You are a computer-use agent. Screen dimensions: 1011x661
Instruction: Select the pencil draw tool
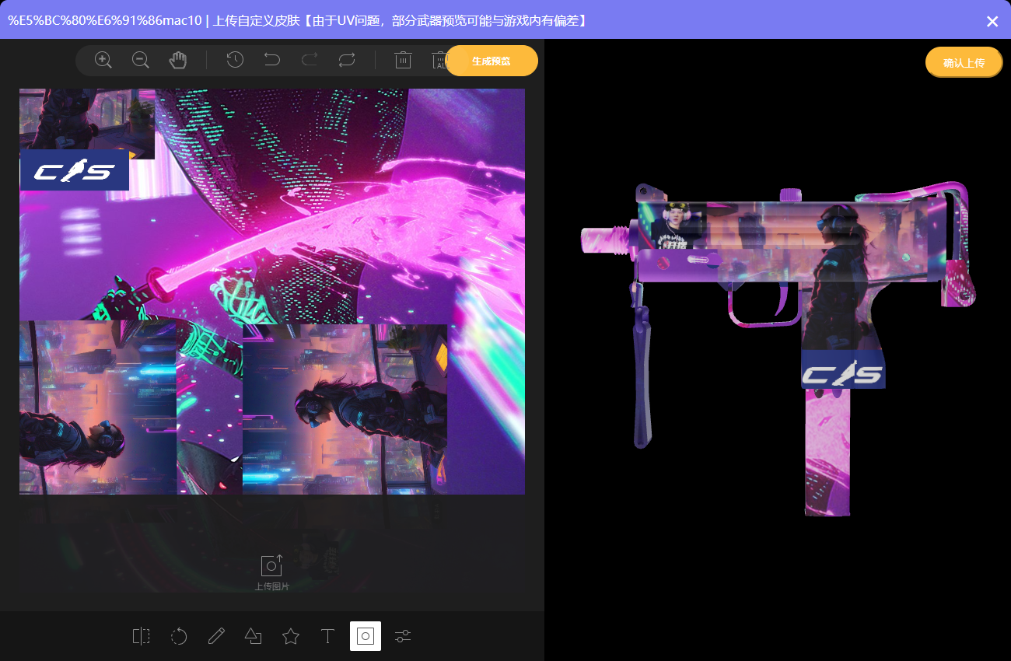[216, 636]
